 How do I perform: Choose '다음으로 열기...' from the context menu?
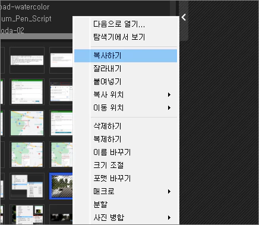coord(125,24)
